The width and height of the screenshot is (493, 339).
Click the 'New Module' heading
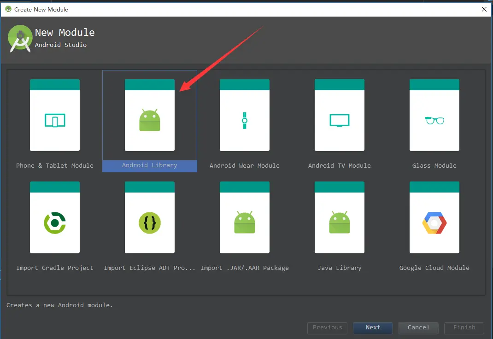(x=65, y=32)
